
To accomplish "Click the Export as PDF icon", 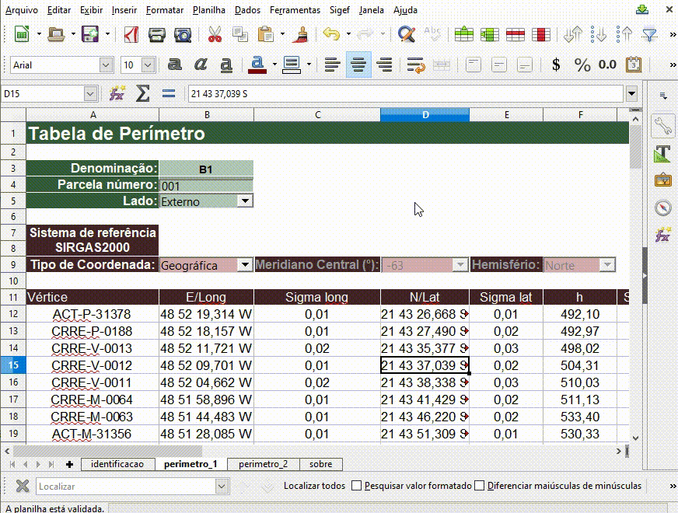I will 131,34.
